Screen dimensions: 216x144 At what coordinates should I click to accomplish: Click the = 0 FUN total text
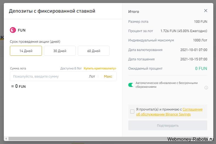(x=18, y=86)
